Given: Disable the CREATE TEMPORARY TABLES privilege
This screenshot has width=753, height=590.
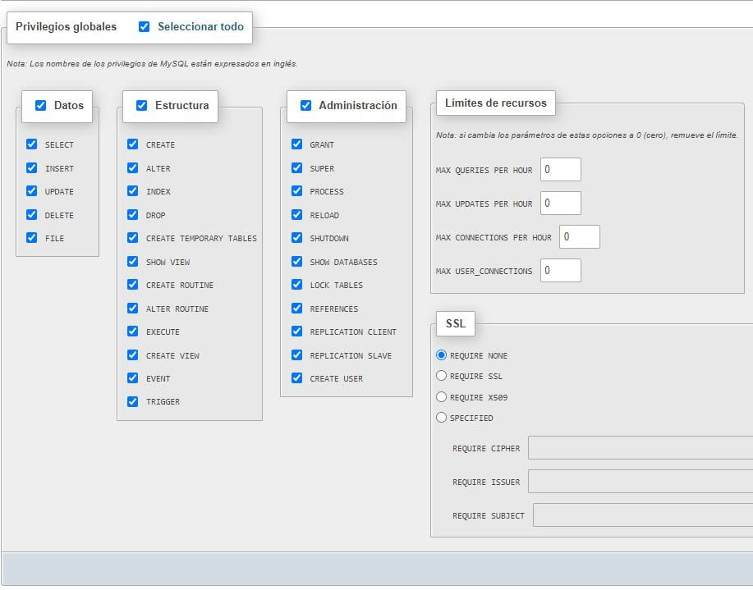Looking at the screenshot, I should 132,238.
